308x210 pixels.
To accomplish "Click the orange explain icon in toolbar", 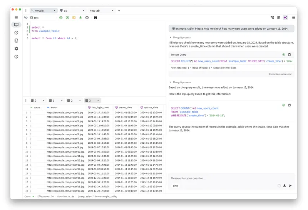I will pos(74,18).
